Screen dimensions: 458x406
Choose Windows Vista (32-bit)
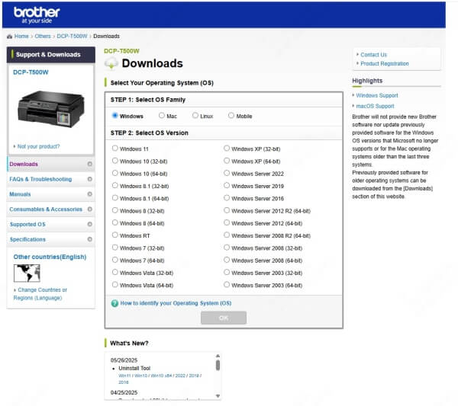click(115, 272)
